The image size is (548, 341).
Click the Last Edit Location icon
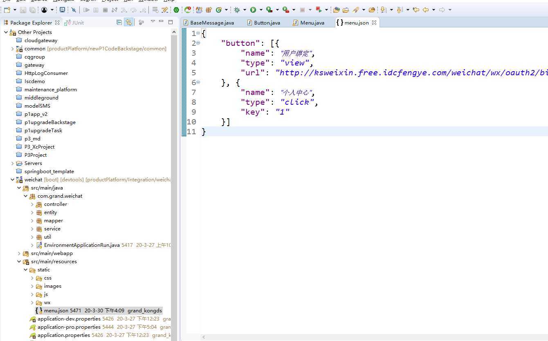416,10
